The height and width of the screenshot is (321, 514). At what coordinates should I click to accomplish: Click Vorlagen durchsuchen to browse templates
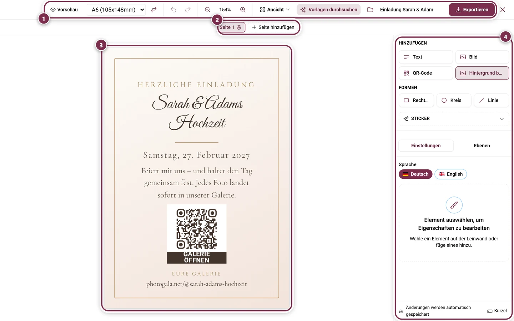coord(329,10)
